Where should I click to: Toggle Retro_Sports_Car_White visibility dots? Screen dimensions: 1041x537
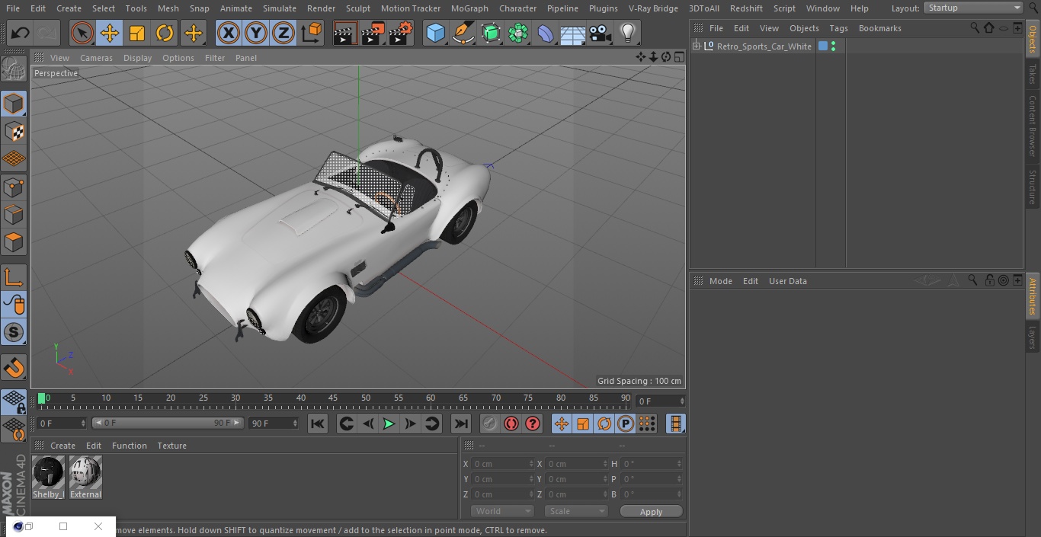tap(834, 46)
